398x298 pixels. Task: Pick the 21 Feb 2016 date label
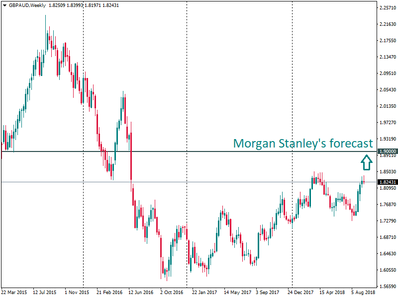click(110, 293)
